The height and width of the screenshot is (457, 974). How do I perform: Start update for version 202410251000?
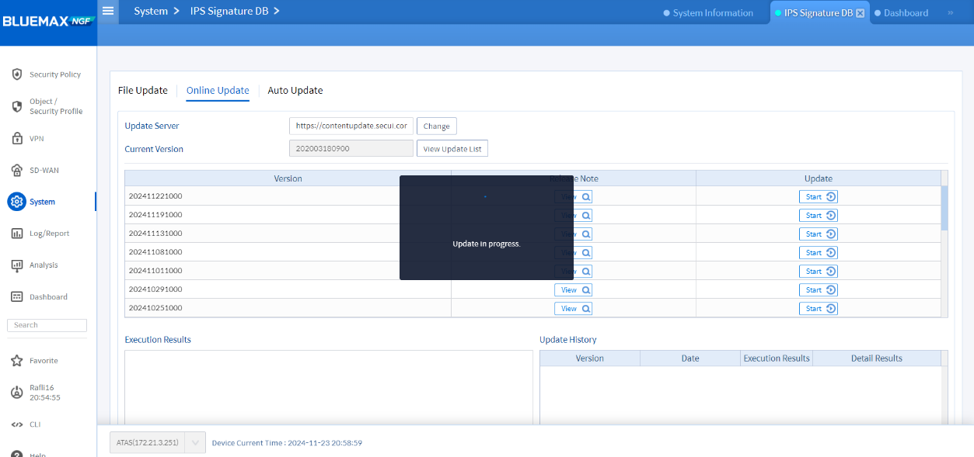point(819,309)
